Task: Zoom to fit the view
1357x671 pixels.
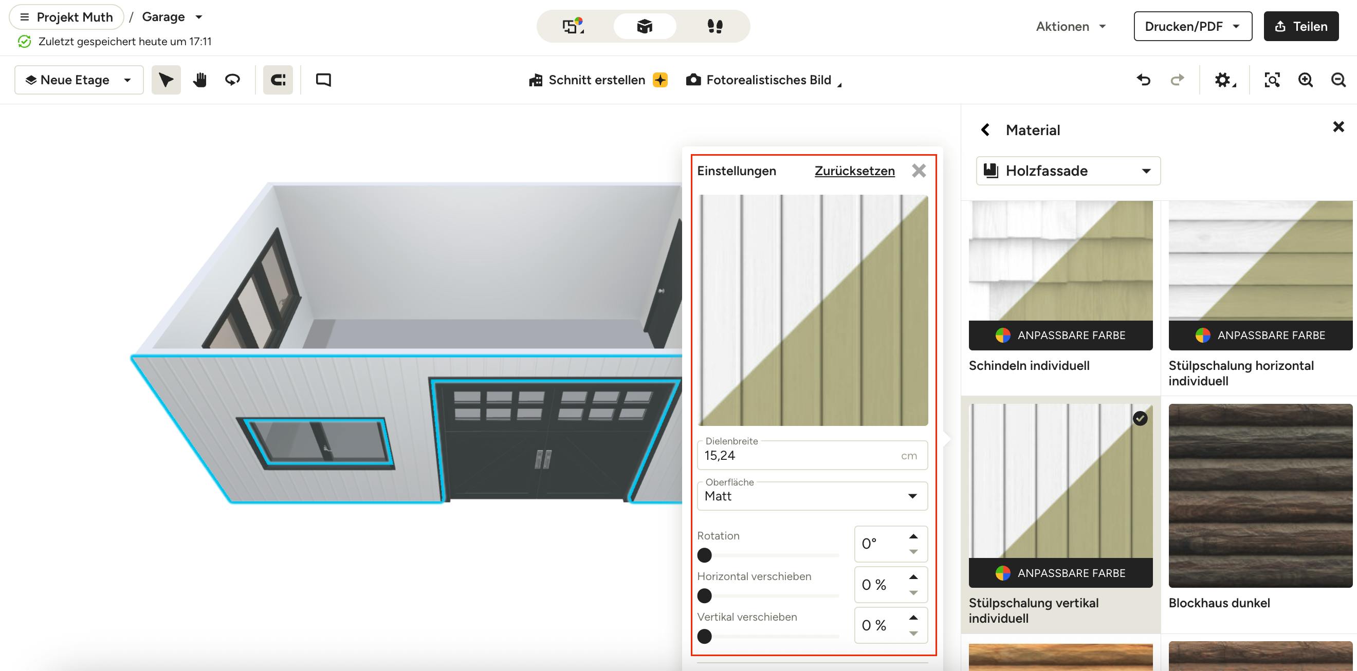Action: tap(1272, 80)
